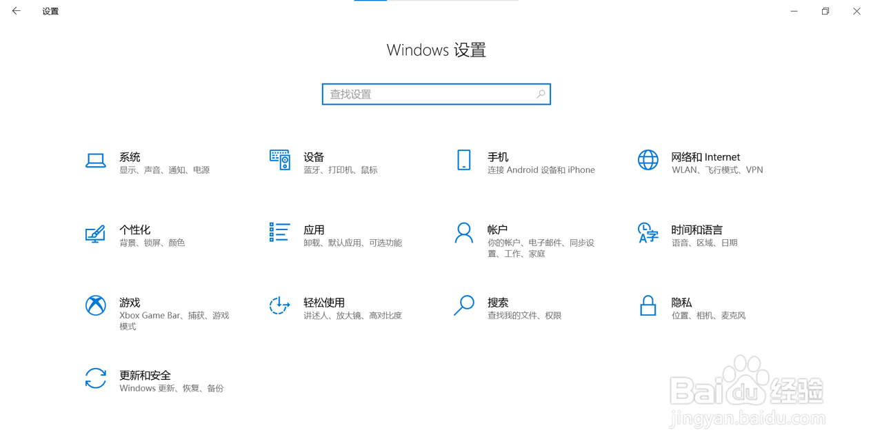Click the back arrow at top left
Image resolution: width=873 pixels, height=448 pixels.
(16, 10)
